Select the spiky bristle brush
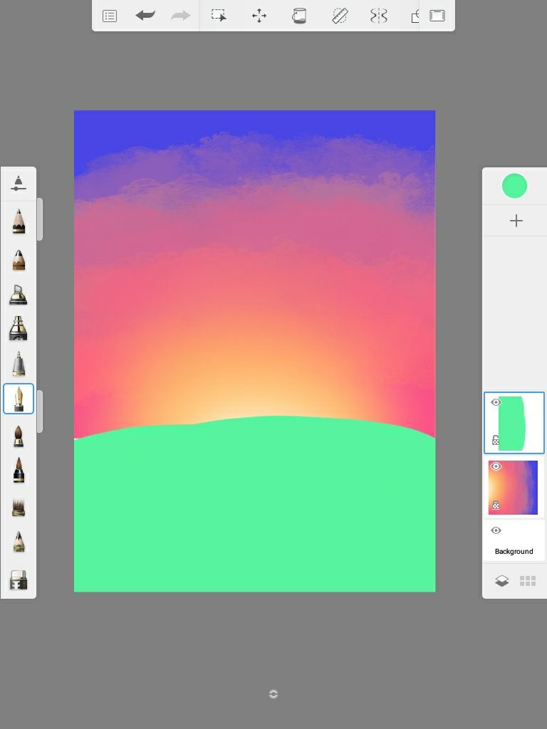The width and height of the screenshot is (547, 729). coord(19,507)
